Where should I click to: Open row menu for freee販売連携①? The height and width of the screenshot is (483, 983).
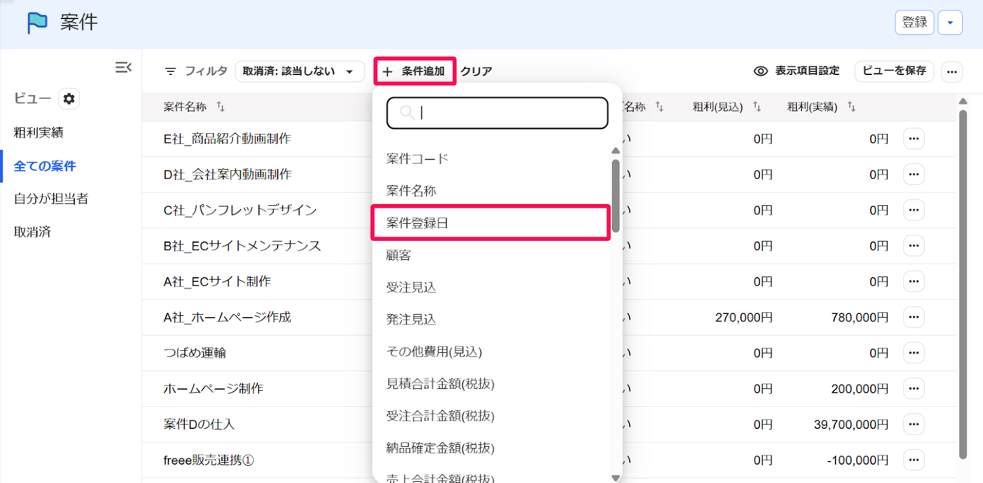(x=914, y=460)
